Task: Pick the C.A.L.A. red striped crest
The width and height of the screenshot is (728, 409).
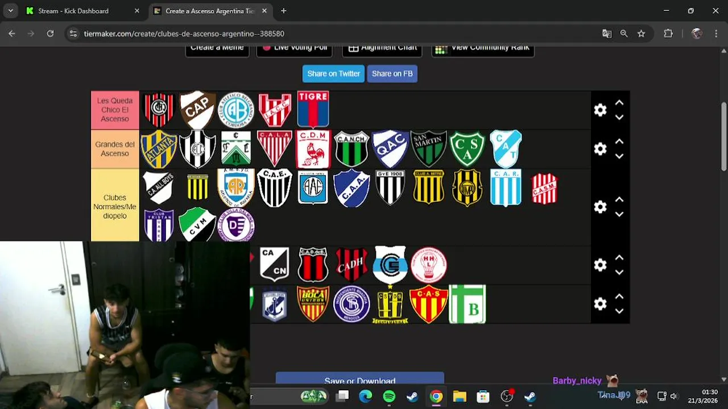Action: pyautogui.click(x=274, y=149)
